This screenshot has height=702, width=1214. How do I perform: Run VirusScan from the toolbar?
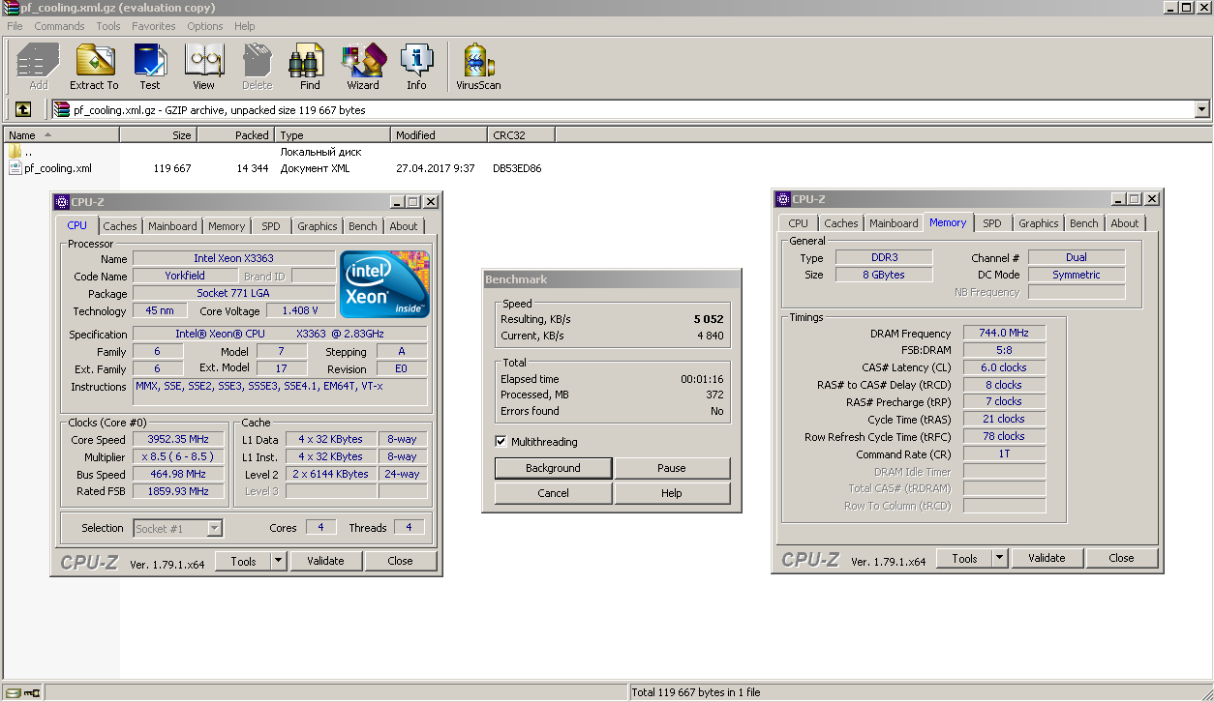pyautogui.click(x=478, y=66)
